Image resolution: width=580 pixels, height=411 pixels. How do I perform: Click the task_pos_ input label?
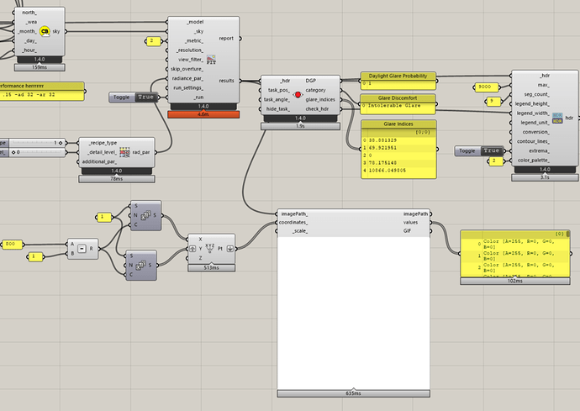[x=279, y=90]
